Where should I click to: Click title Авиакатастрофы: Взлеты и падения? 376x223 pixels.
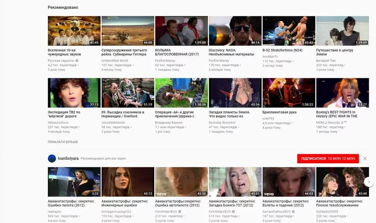[286, 203]
